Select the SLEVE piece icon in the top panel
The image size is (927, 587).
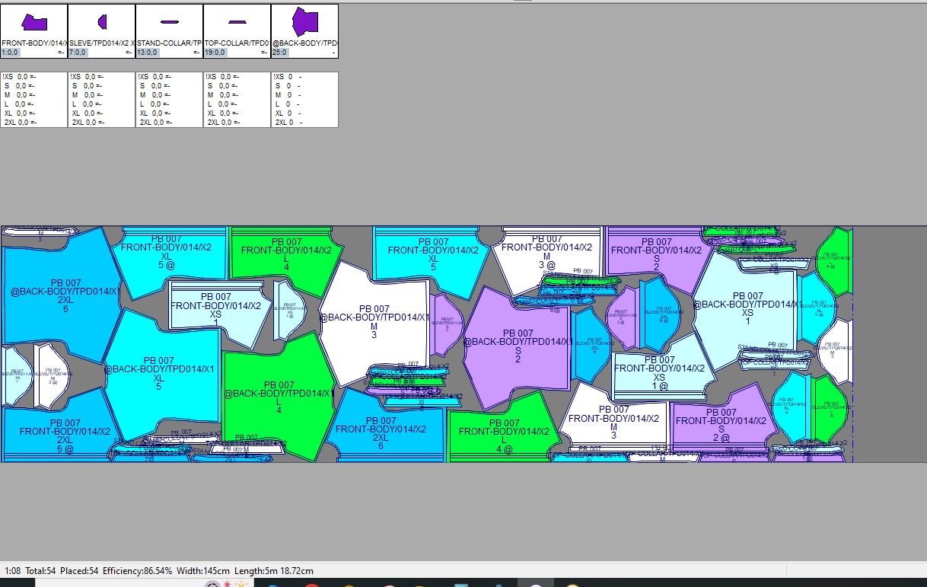[x=101, y=23]
